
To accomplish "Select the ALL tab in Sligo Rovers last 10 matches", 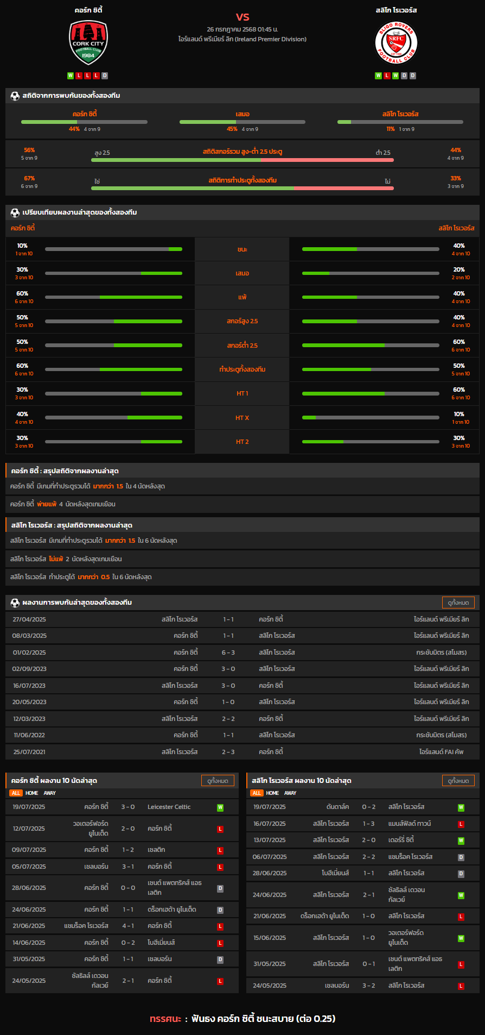I will (x=257, y=793).
